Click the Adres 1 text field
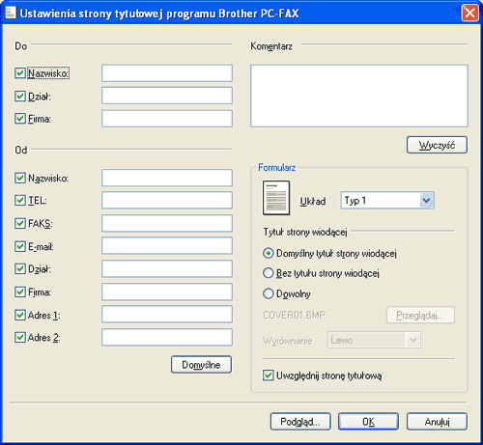The width and height of the screenshot is (483, 445). coord(167,315)
